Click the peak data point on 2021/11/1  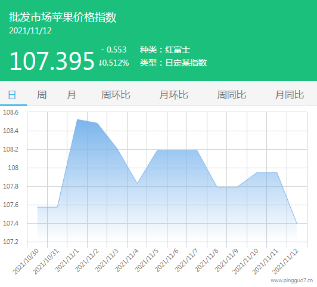tap(77, 119)
